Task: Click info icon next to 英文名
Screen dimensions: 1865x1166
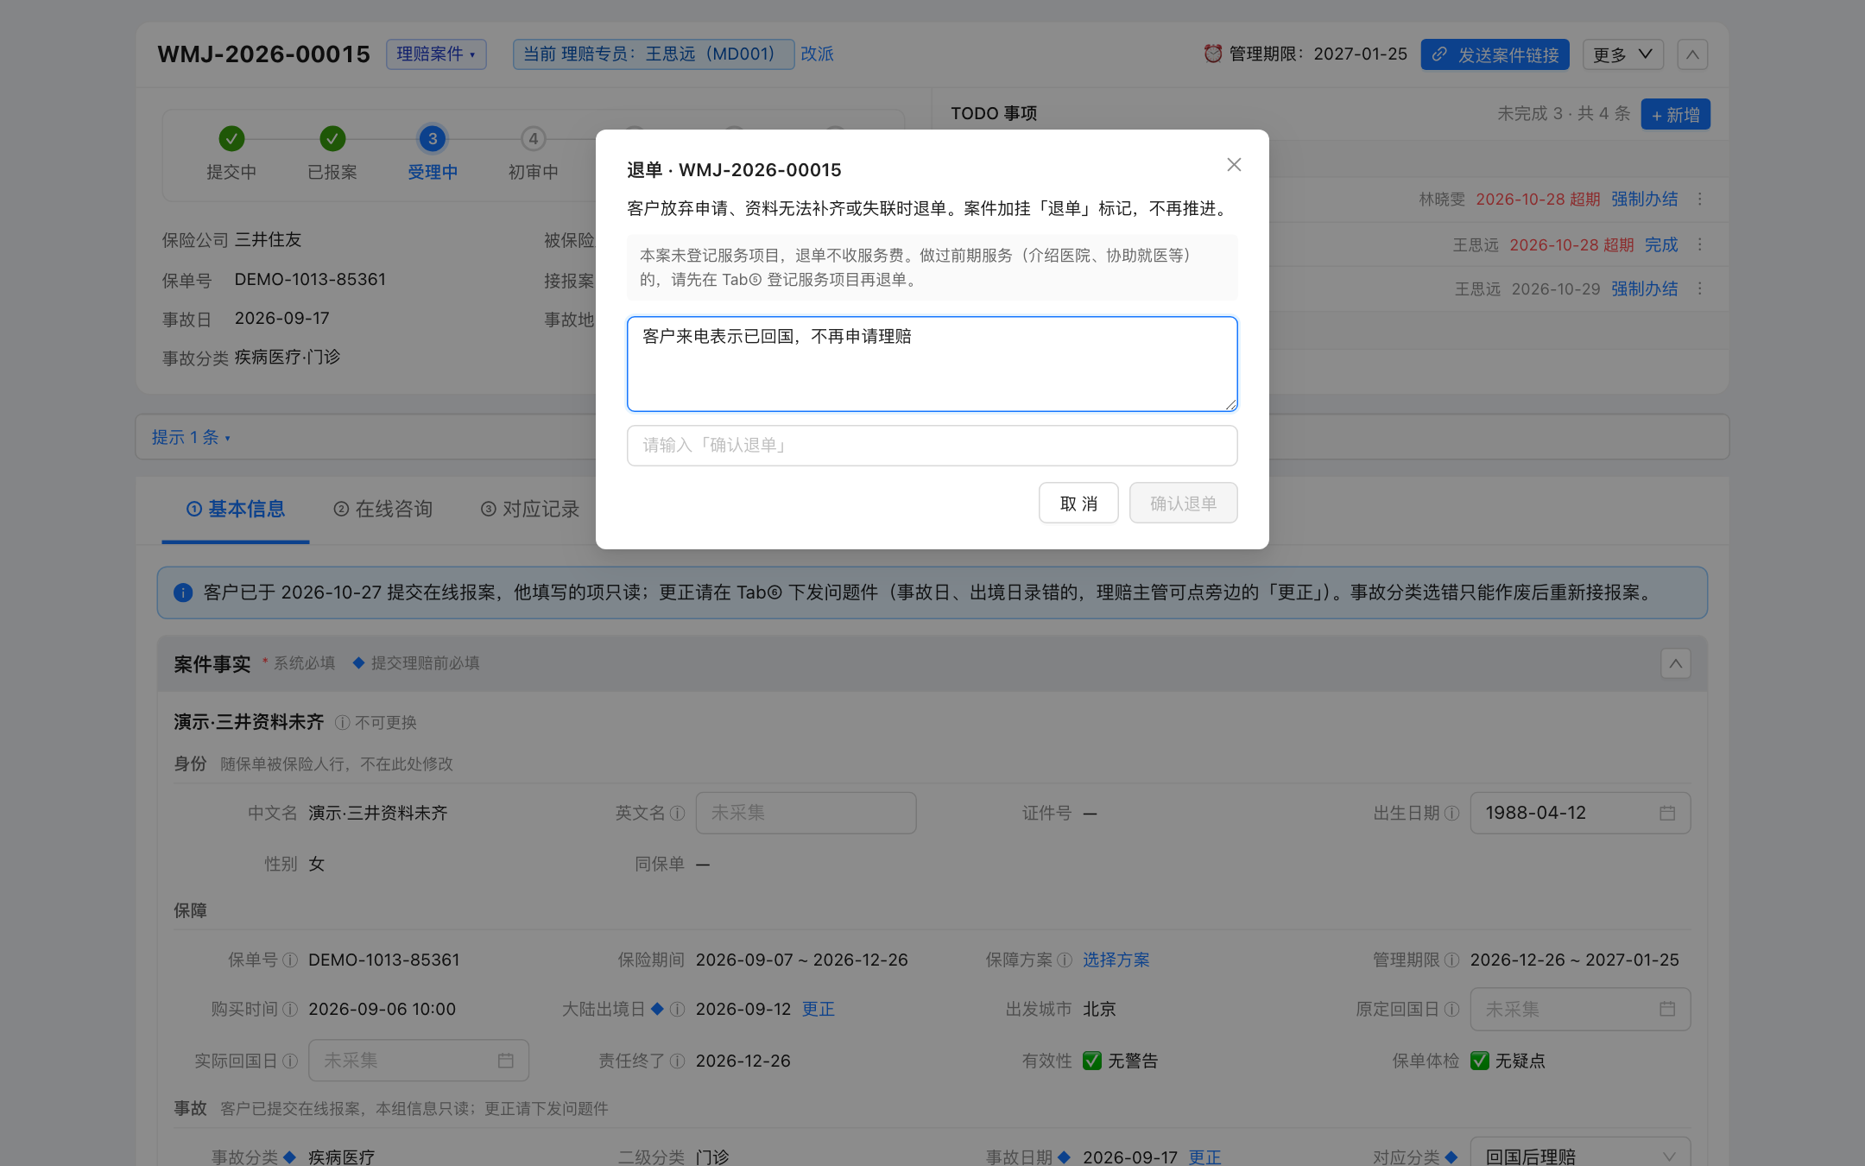Action: coord(678,813)
